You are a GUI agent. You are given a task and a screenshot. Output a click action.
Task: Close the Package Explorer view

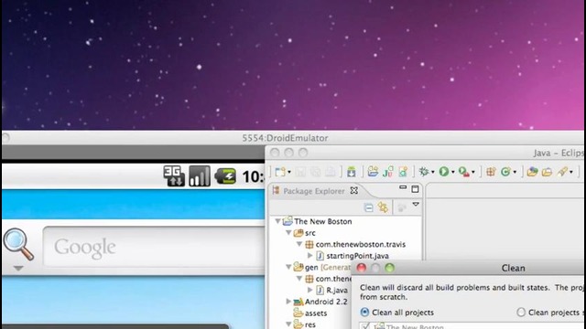pos(354,191)
